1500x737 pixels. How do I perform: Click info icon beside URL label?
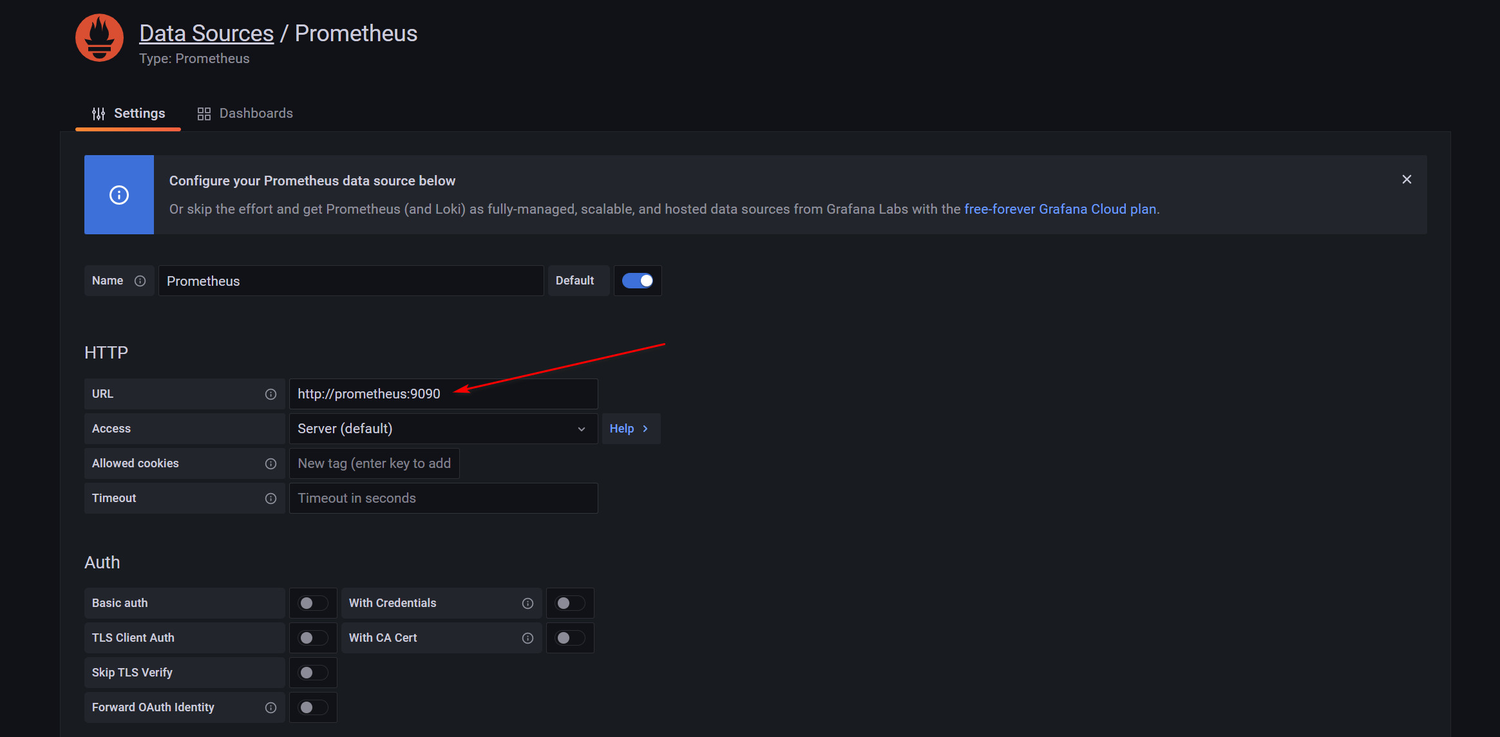(x=271, y=395)
